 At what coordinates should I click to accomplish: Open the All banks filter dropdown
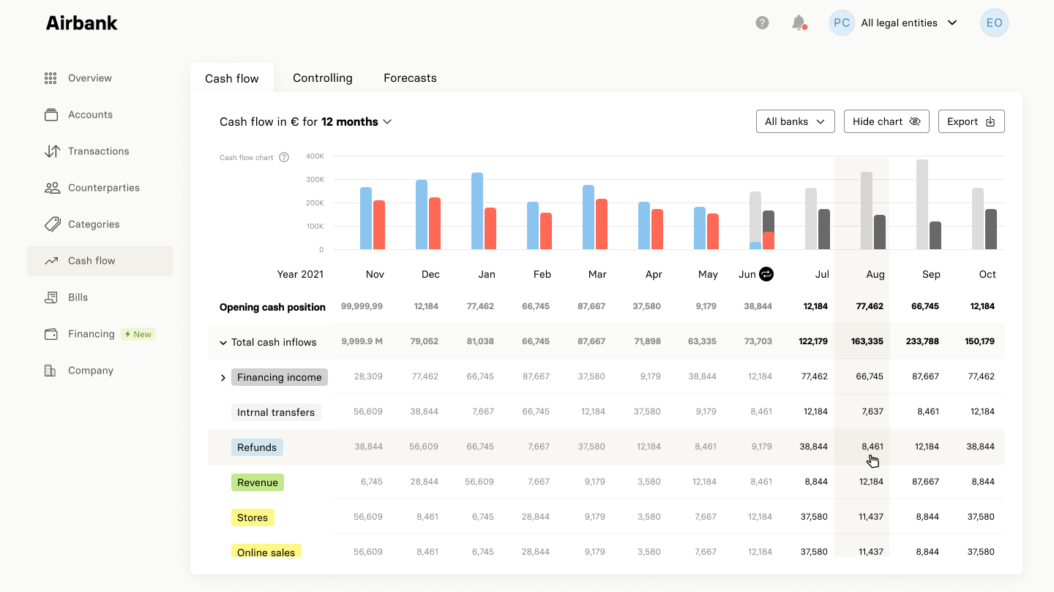(x=795, y=121)
